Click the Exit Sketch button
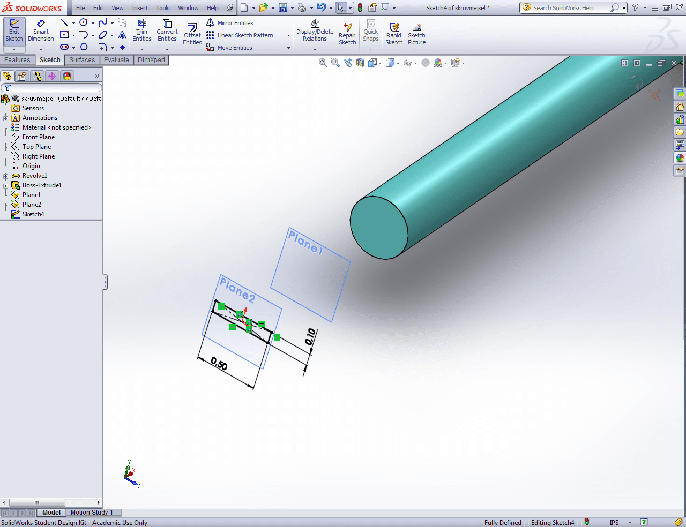 coord(14,31)
